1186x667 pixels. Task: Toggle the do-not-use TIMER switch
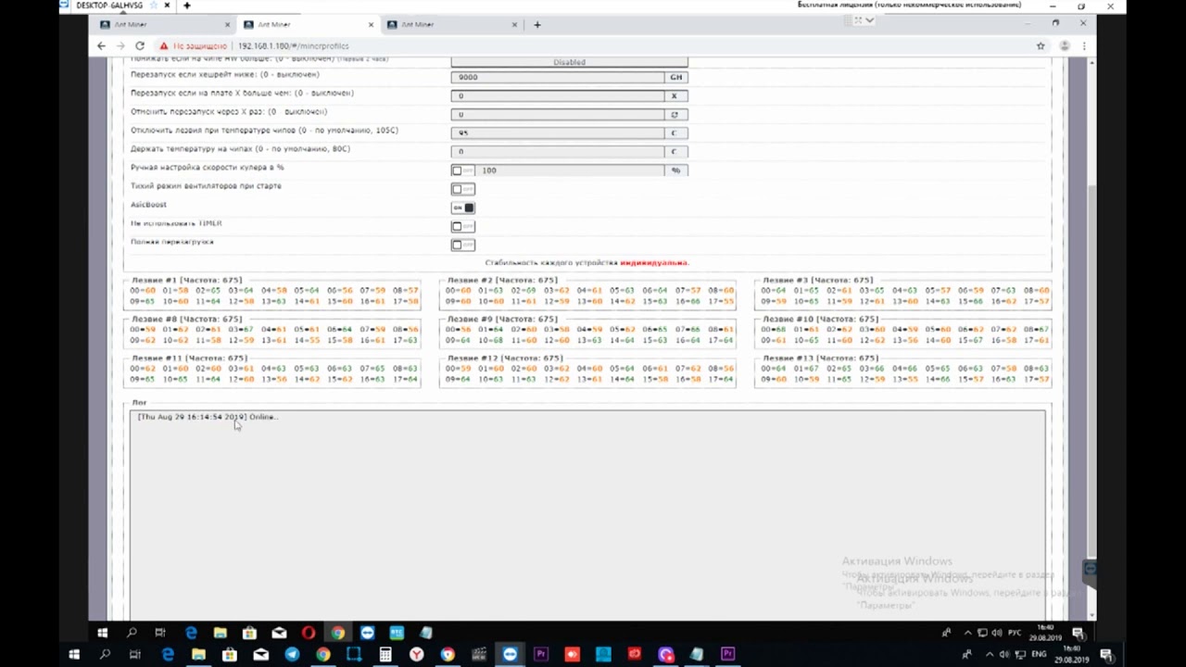pyautogui.click(x=462, y=226)
